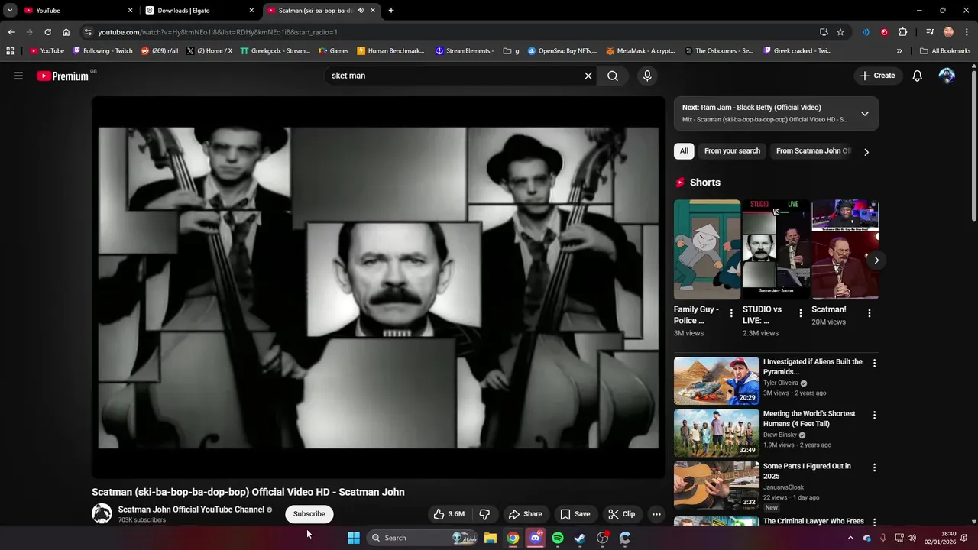Go back to the previous page

point(11,32)
